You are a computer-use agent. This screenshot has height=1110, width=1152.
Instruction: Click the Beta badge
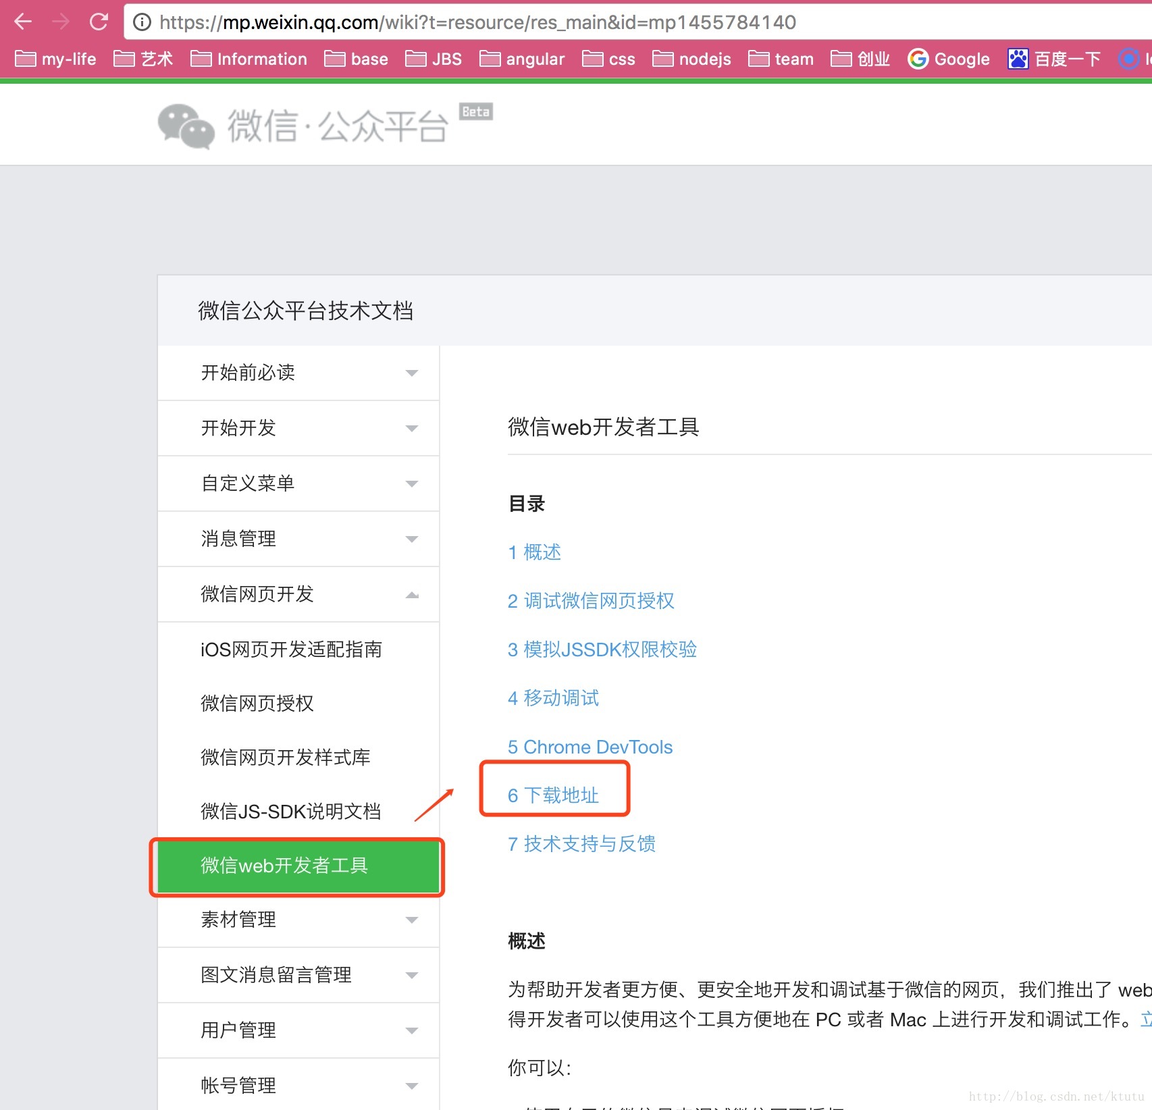(476, 111)
